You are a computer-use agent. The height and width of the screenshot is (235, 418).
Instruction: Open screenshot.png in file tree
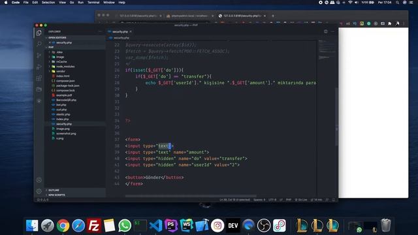(x=66, y=133)
